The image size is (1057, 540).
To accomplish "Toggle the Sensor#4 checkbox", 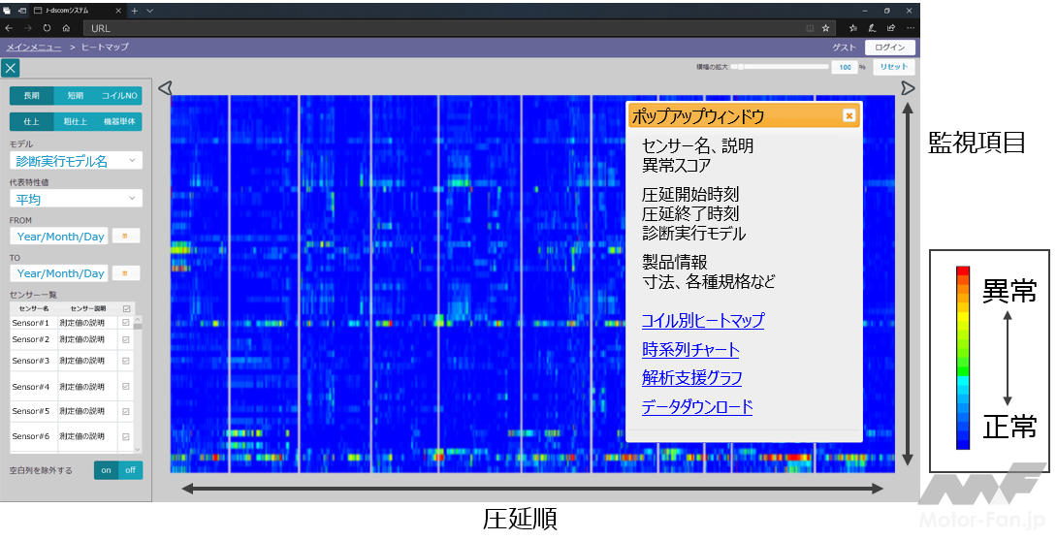I will (126, 387).
